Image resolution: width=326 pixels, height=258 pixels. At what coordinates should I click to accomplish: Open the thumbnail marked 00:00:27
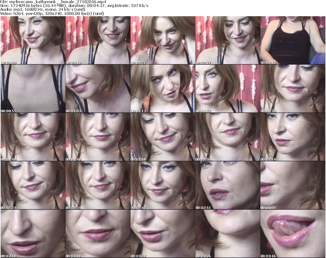[x=163, y=40]
